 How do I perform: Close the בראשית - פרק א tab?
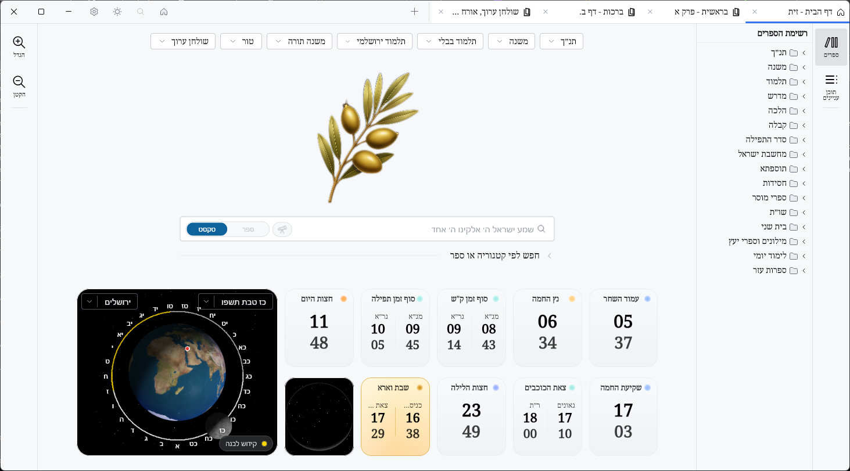(x=650, y=12)
